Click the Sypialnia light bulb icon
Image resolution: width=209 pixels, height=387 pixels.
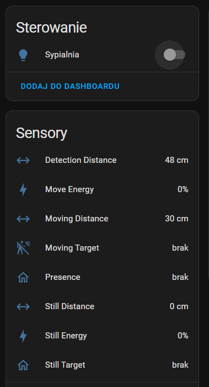23,55
